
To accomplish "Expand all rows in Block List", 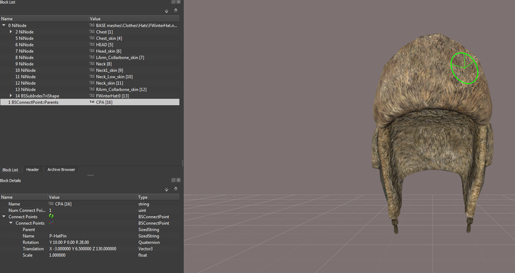I will [167, 11].
